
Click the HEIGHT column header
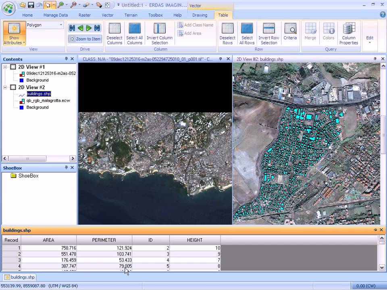click(195, 240)
